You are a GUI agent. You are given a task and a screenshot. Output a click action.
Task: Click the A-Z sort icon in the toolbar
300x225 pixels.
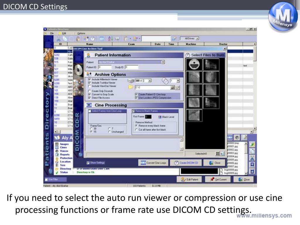[110, 39]
